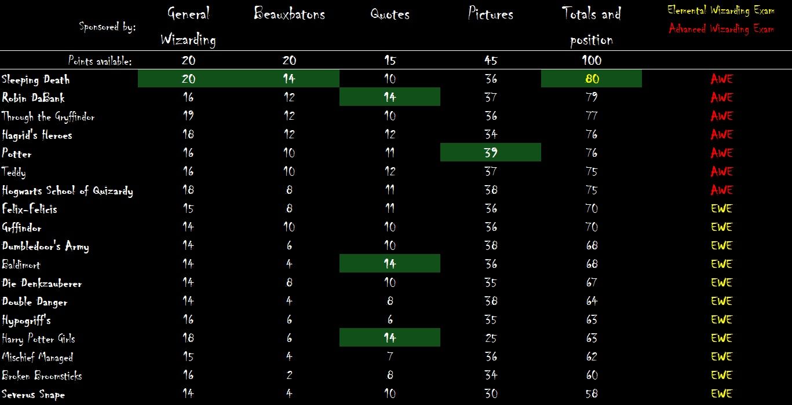
Task: Click Broken Broomsticks' Beauxbatons score of 2
Action: point(289,375)
